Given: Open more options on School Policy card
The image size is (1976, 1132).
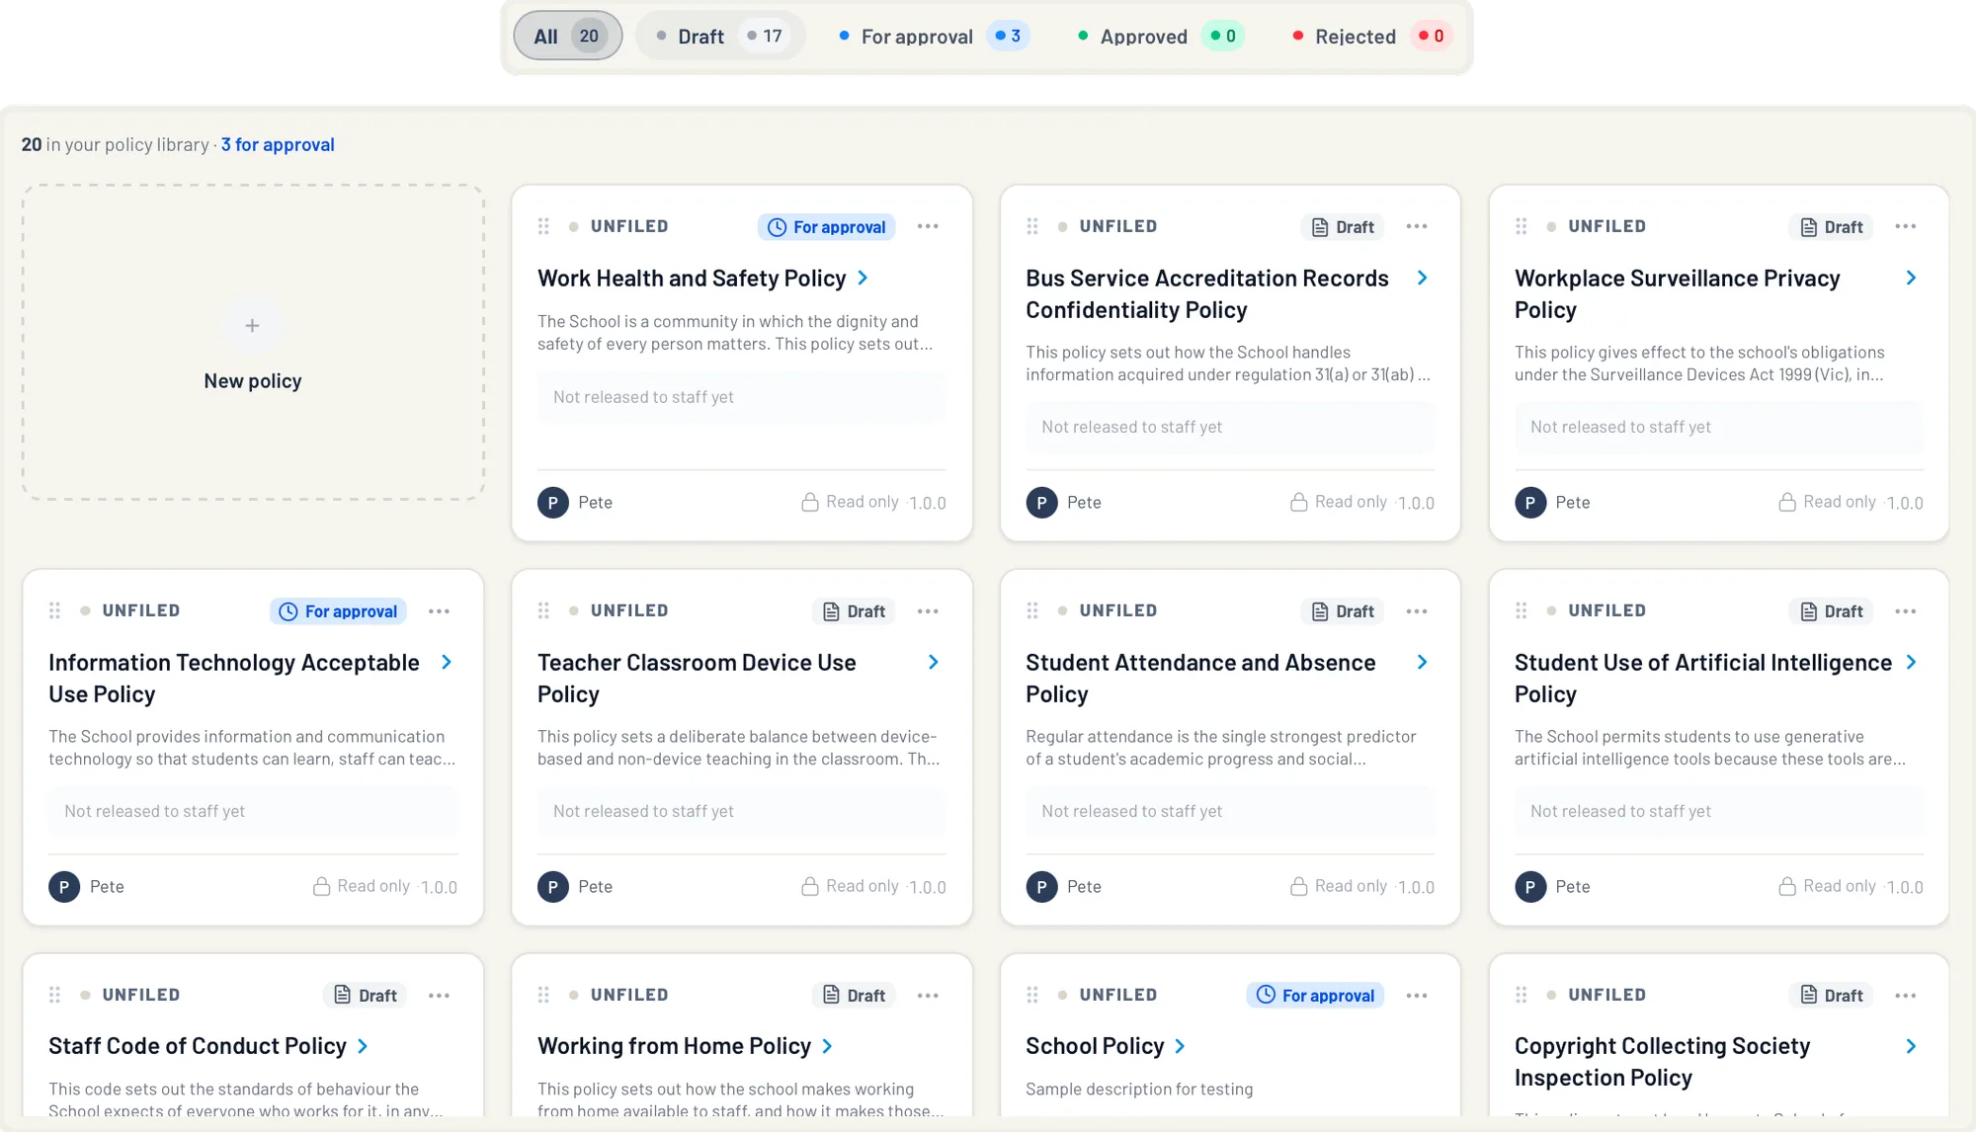Looking at the screenshot, I should [x=1417, y=996].
